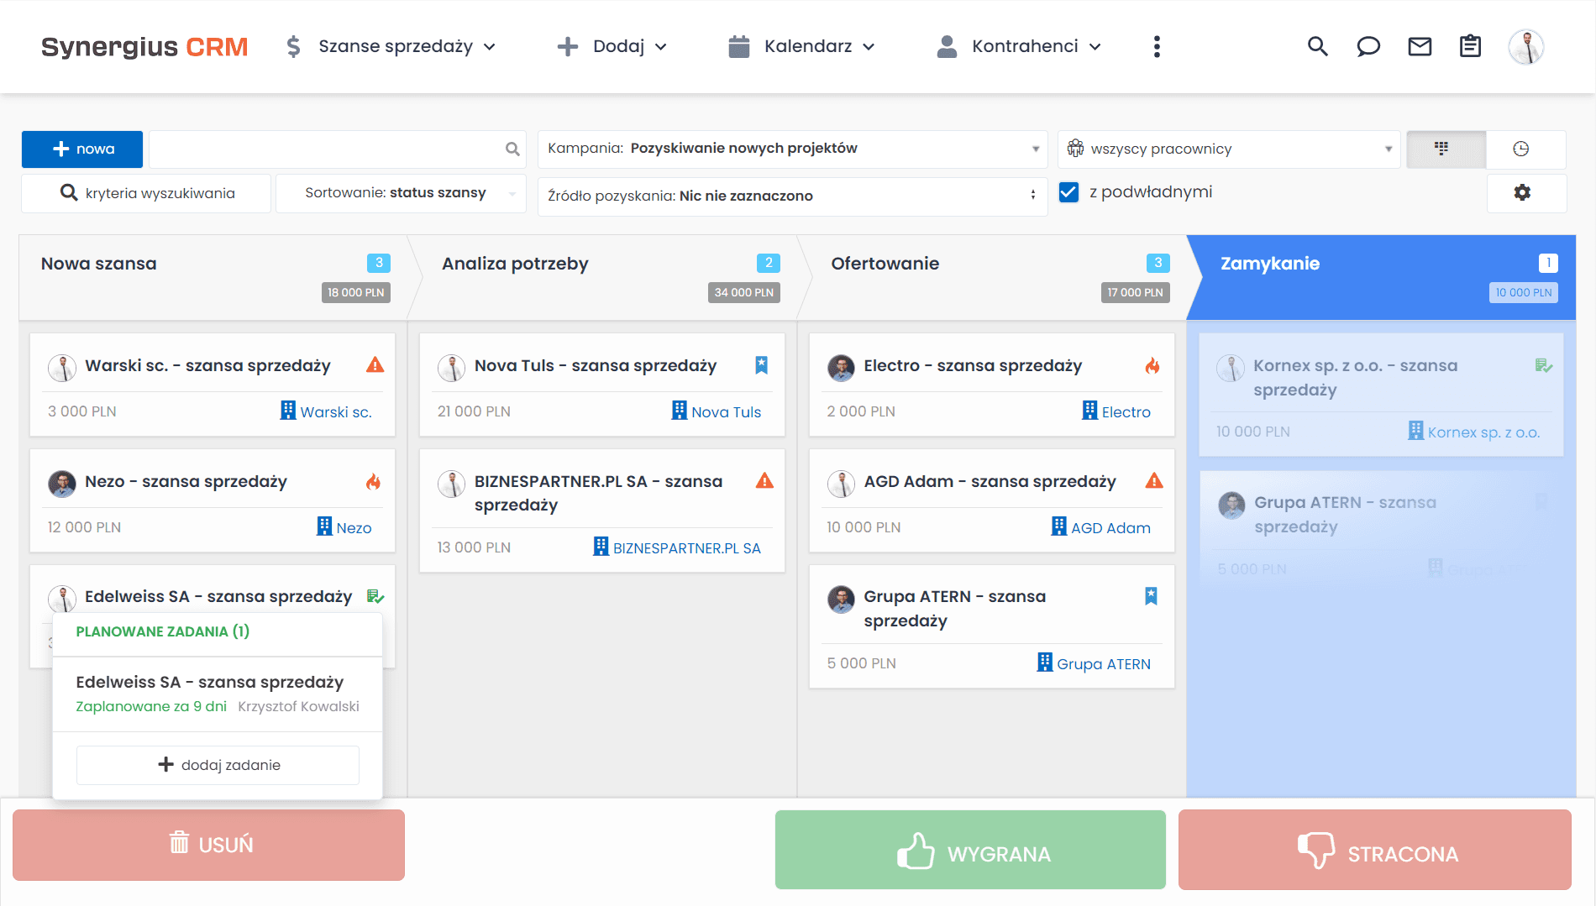Open the Źródło pozyskania dropdown
This screenshot has height=906, width=1596.
[1032, 196]
